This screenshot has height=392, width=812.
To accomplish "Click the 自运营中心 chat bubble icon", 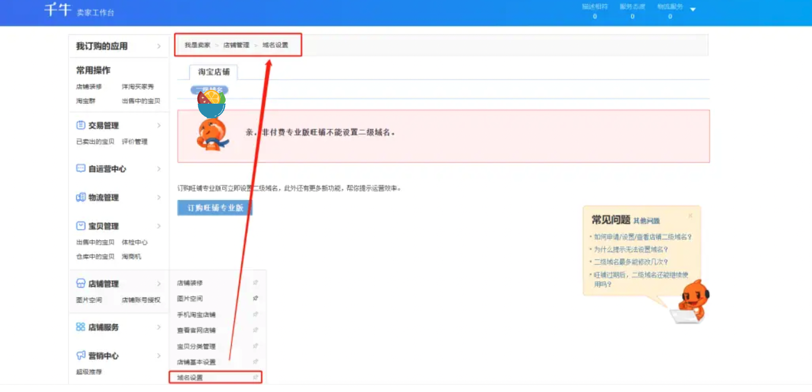I will 81,168.
